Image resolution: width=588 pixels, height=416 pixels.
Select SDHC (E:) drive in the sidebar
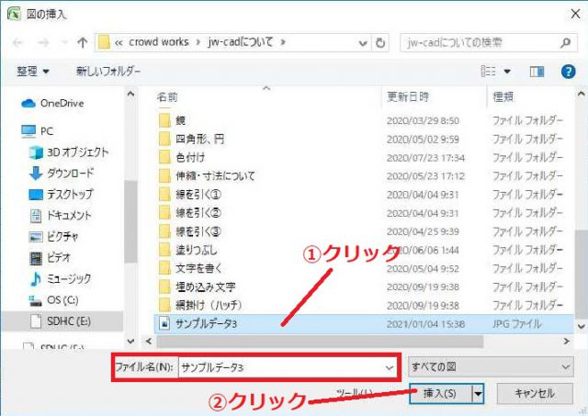click(70, 320)
